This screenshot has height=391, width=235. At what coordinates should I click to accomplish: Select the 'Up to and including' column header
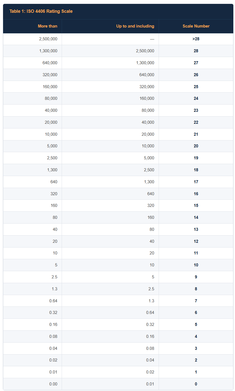[x=135, y=26]
